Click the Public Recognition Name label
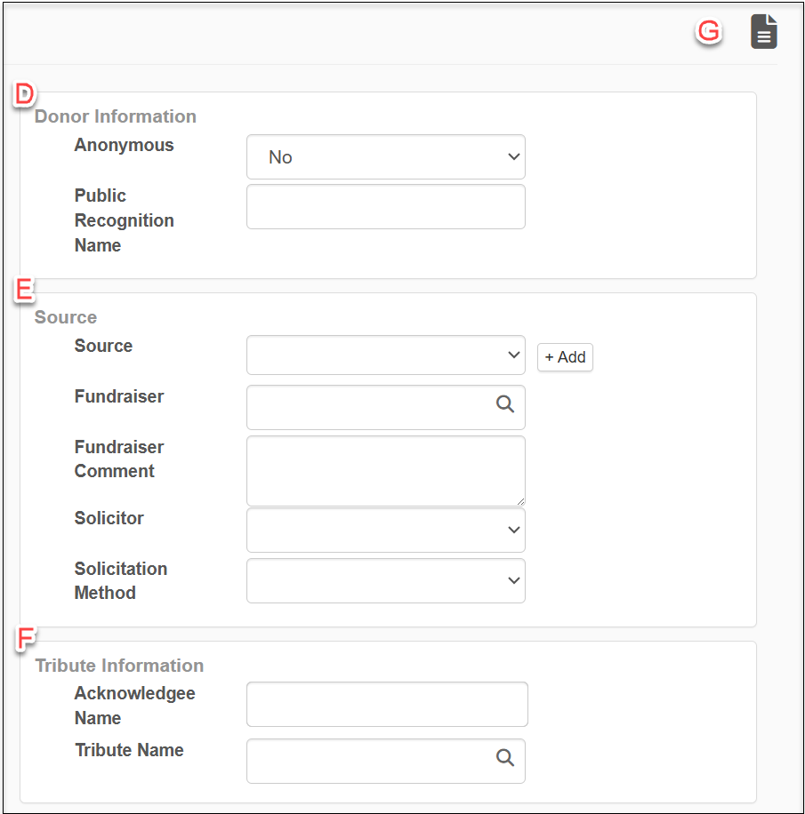805x814 pixels. tap(124, 220)
